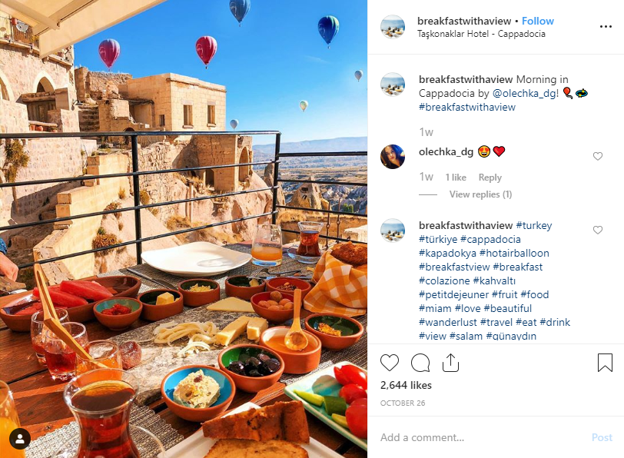Open comments via the speech bubble icon
This screenshot has width=624, height=458.
420,363
